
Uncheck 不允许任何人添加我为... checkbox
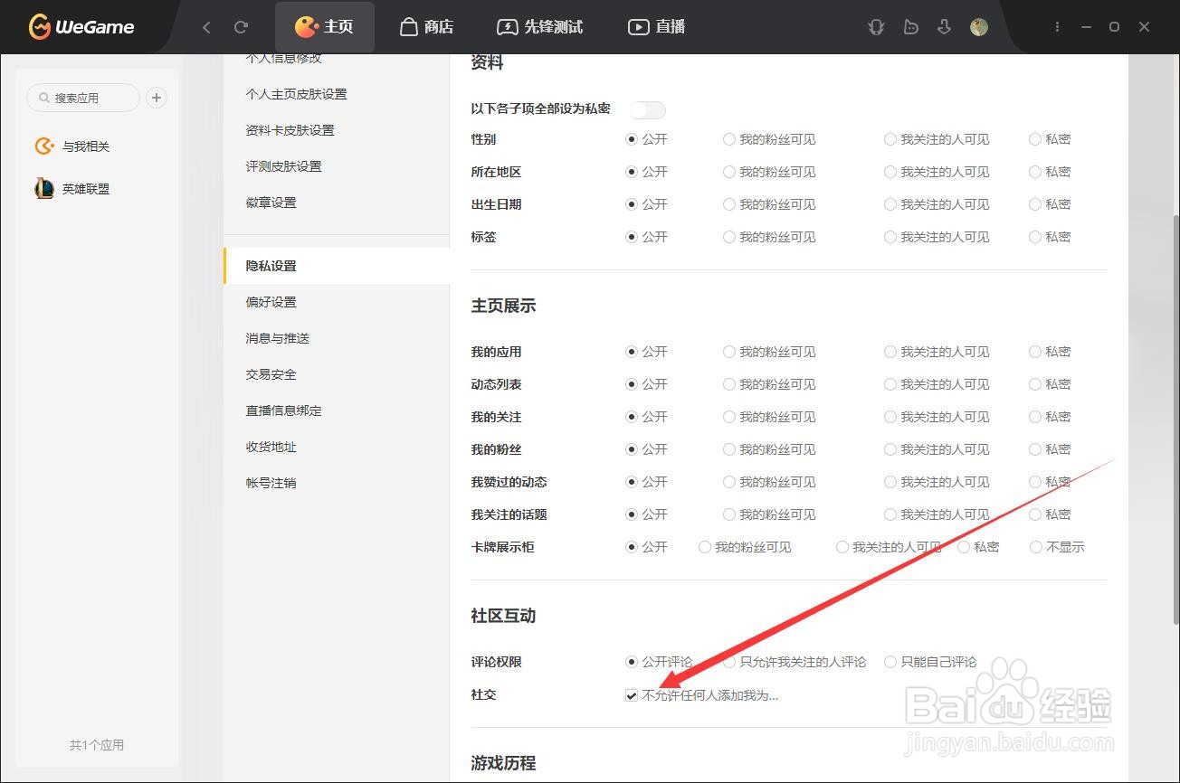(x=632, y=695)
